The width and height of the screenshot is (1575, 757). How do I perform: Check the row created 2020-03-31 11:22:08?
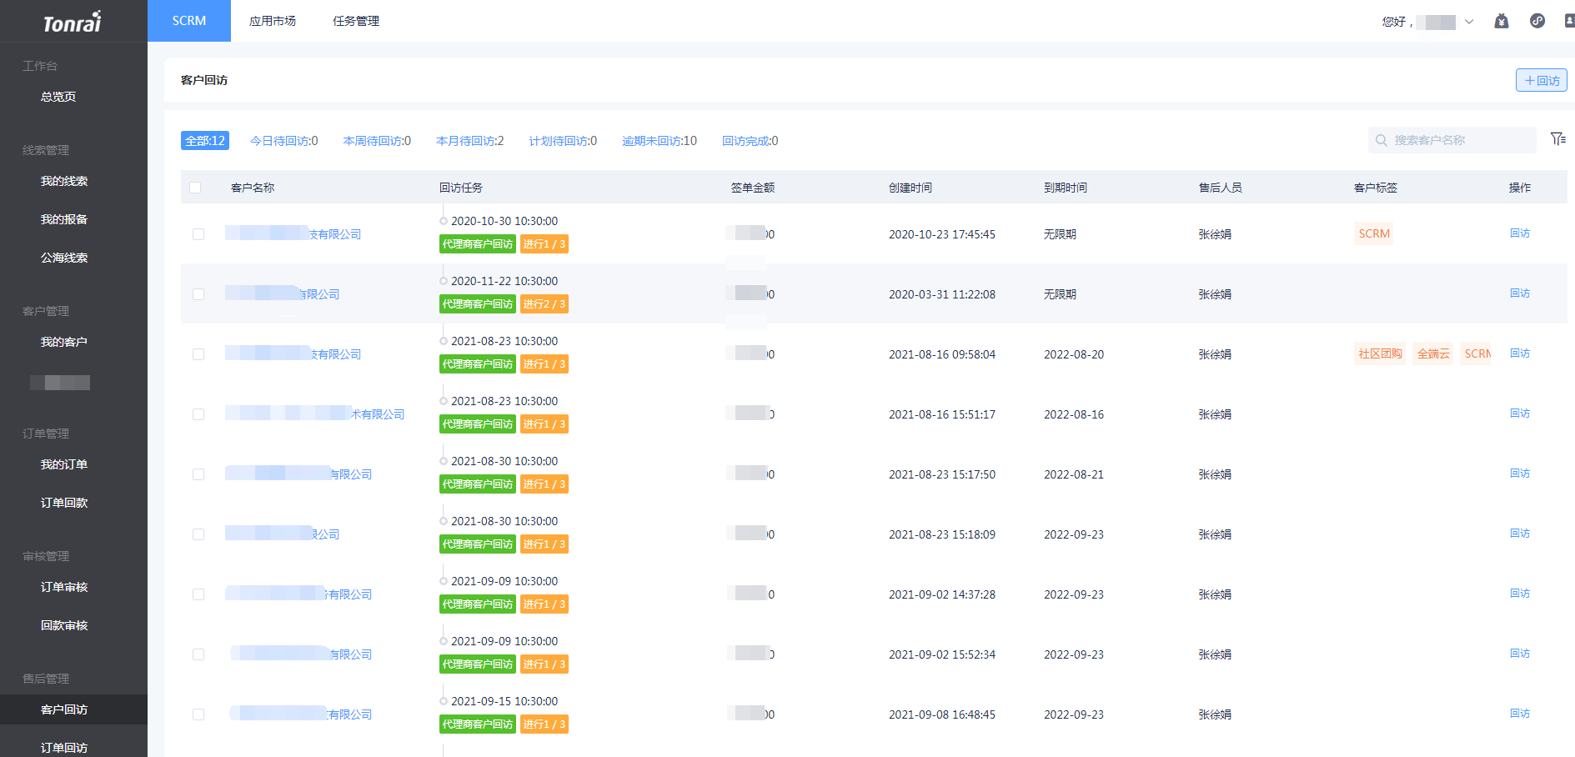pyautogui.click(x=198, y=294)
